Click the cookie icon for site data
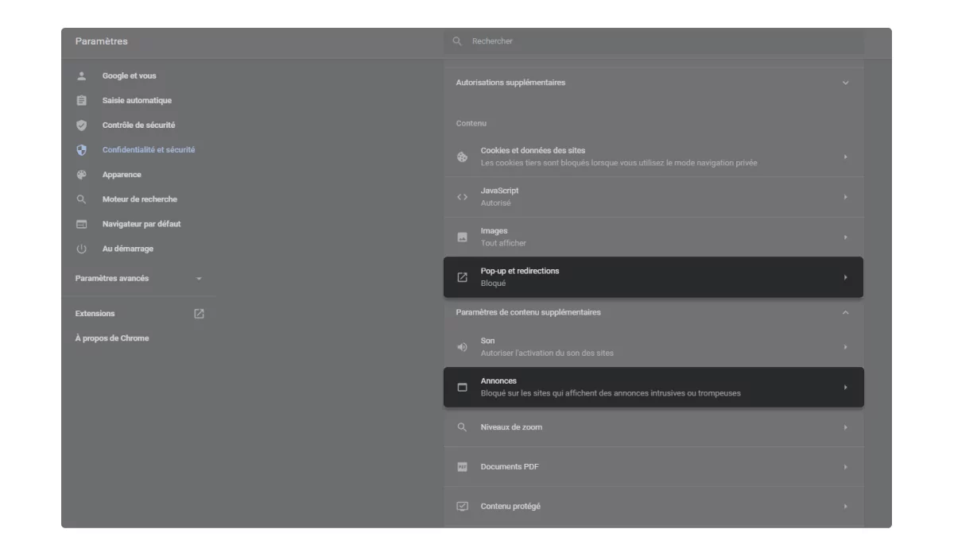954x556 pixels. [462, 156]
